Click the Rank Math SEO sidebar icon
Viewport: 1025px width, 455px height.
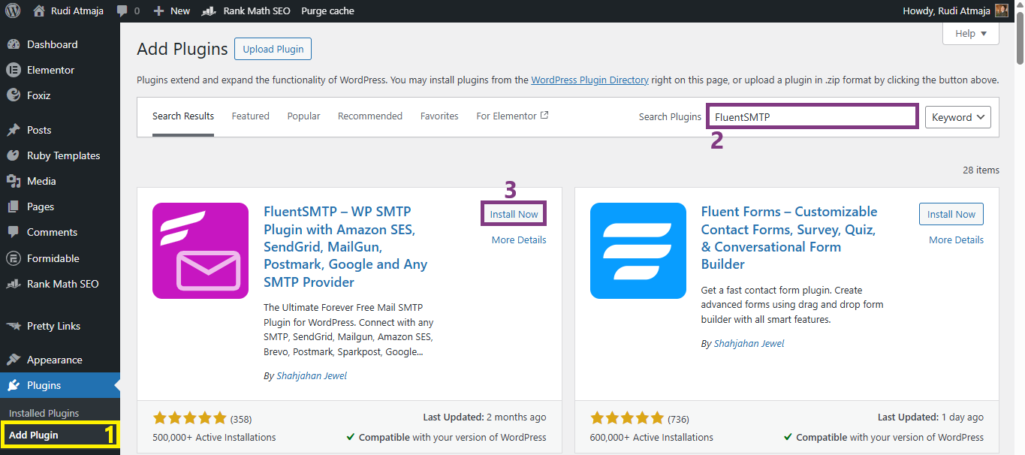point(14,284)
